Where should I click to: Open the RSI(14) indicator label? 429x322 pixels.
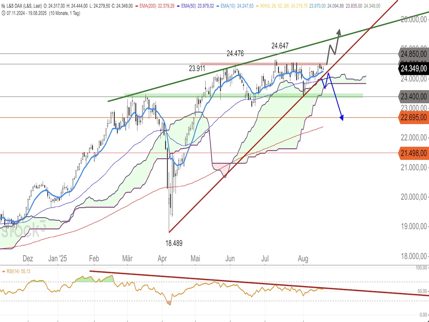coord(14,272)
